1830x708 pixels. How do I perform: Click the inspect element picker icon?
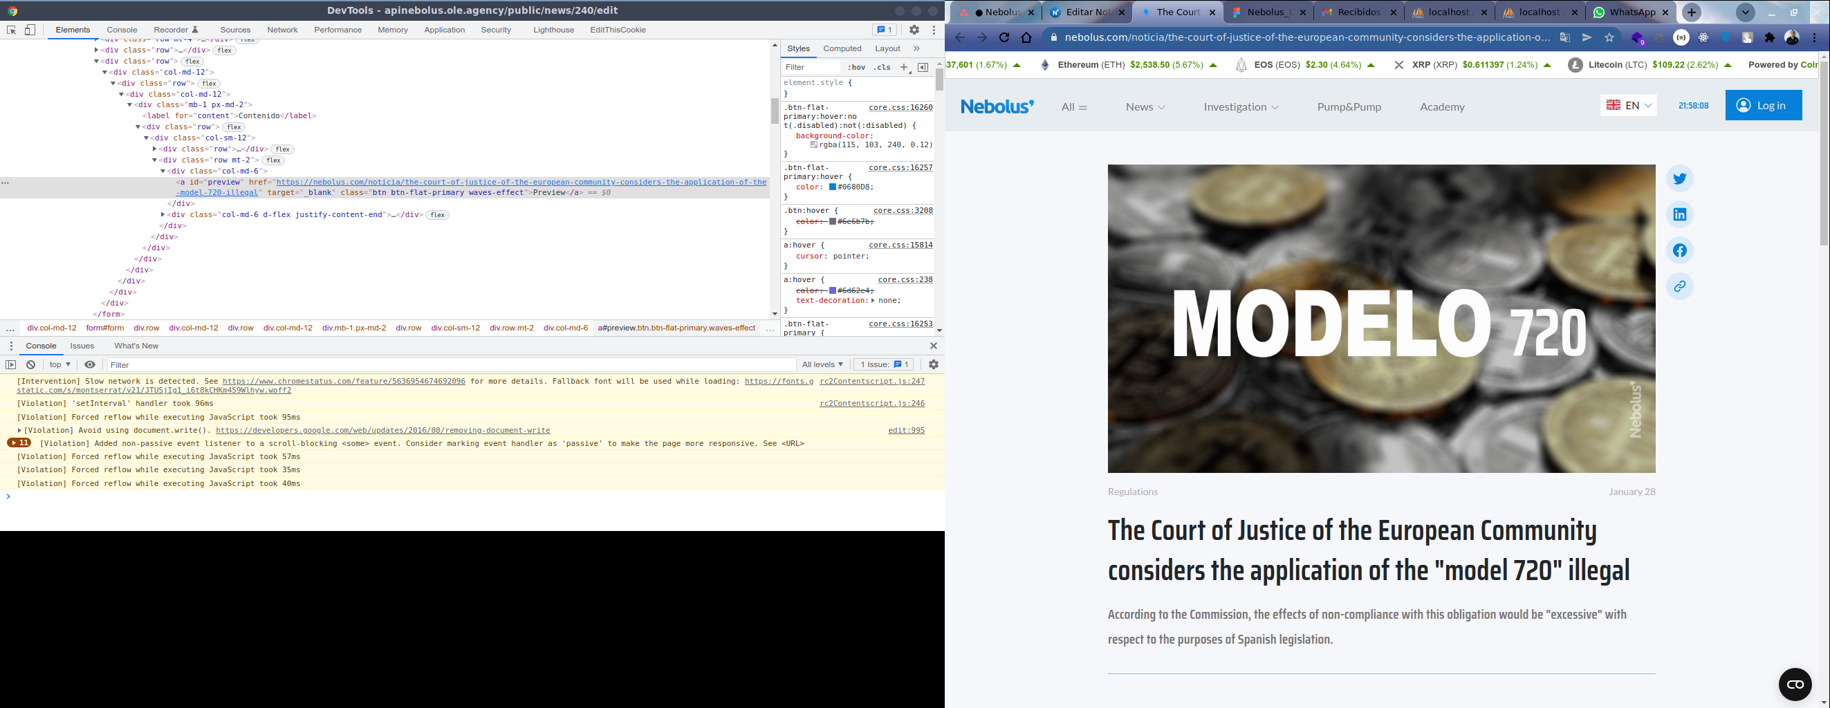11,30
